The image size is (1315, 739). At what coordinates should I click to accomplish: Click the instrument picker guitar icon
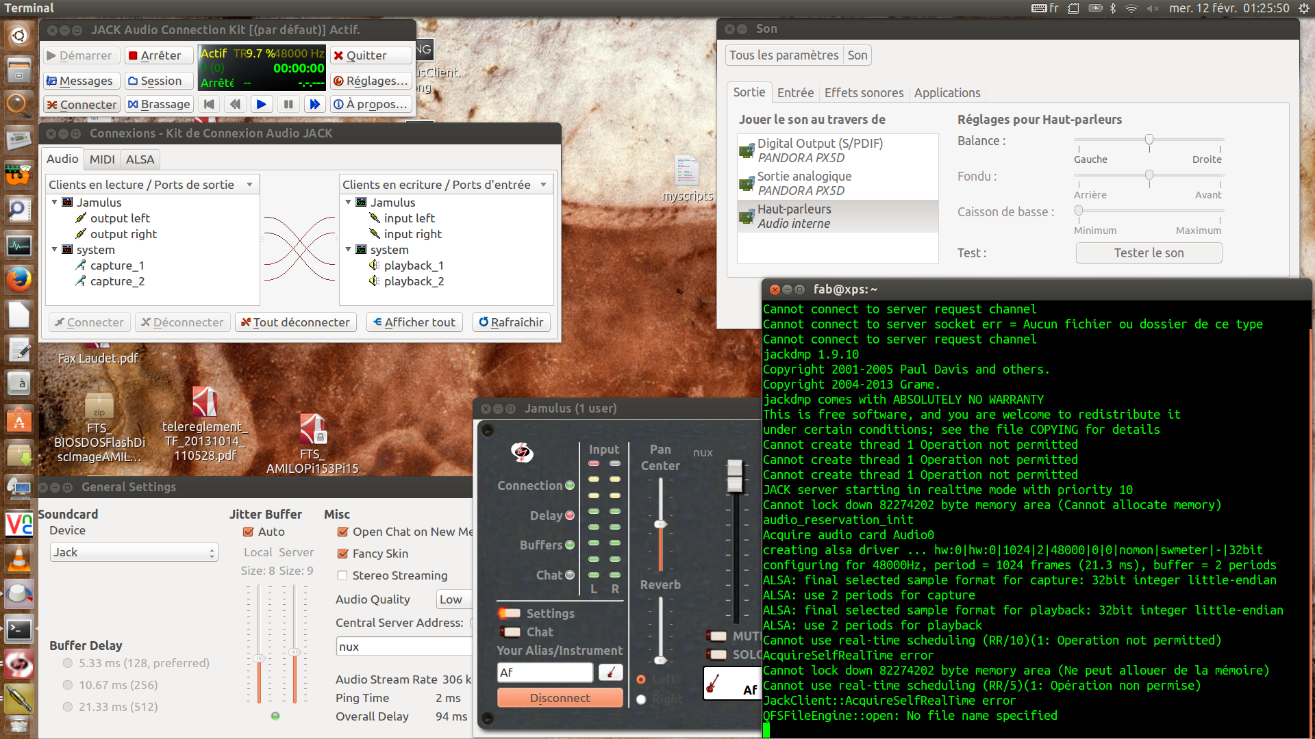coord(610,672)
